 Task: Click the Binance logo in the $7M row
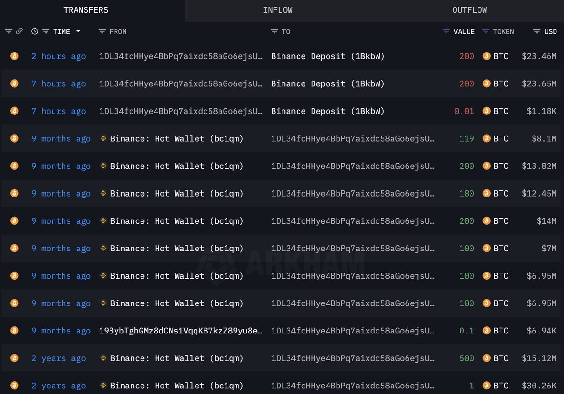(103, 248)
